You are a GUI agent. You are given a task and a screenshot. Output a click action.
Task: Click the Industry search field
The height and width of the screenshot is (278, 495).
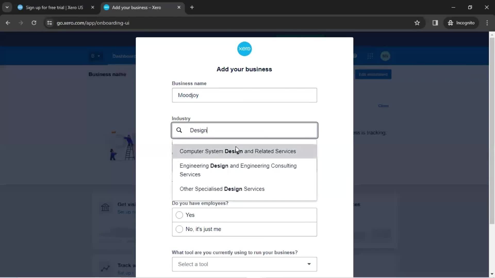(x=244, y=130)
